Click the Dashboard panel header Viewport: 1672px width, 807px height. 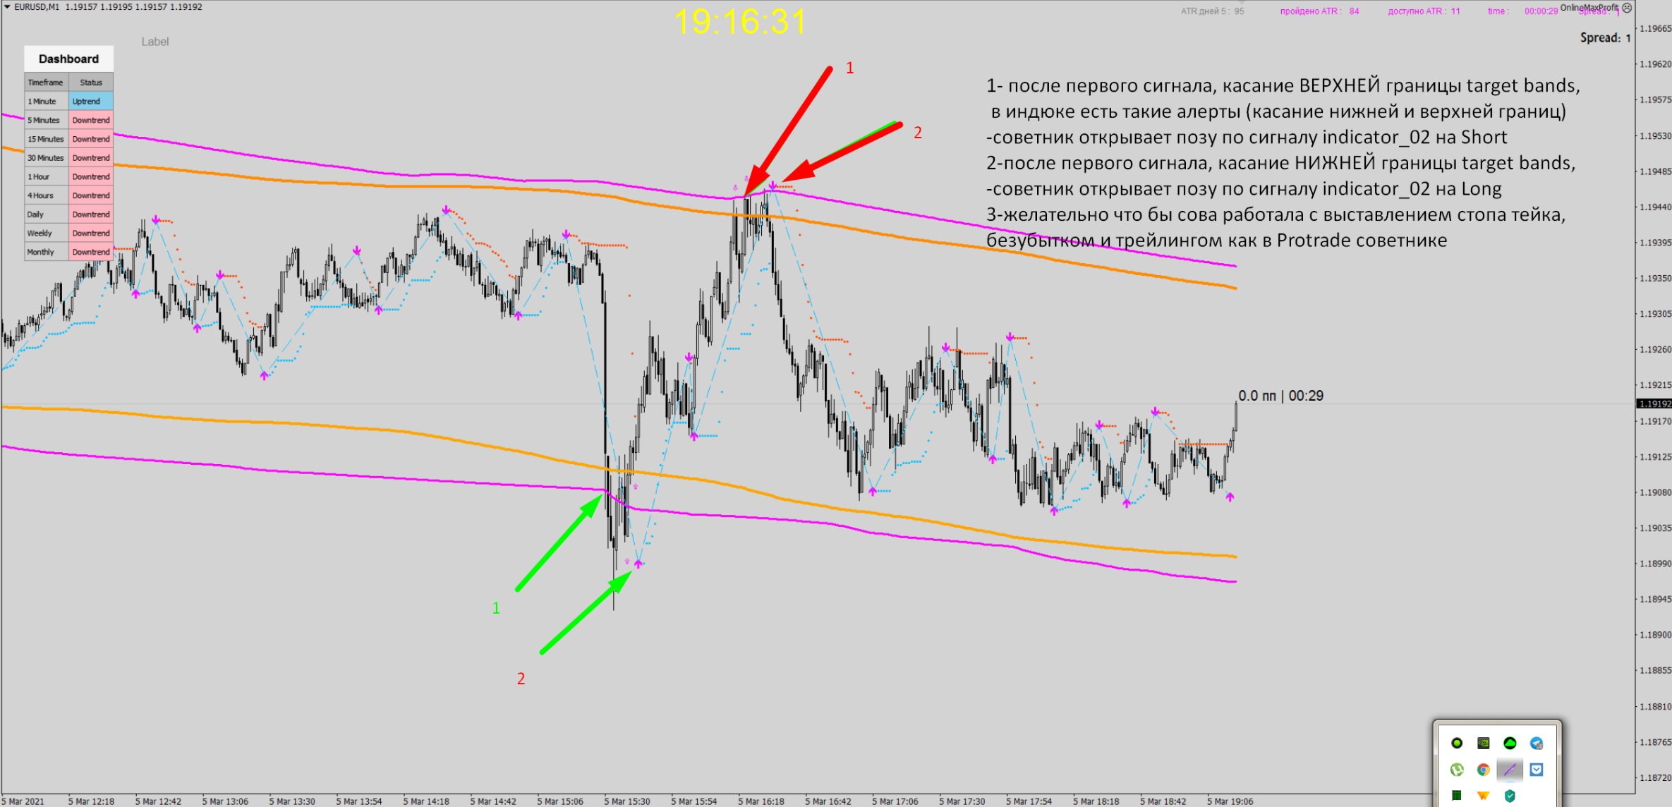coord(68,59)
